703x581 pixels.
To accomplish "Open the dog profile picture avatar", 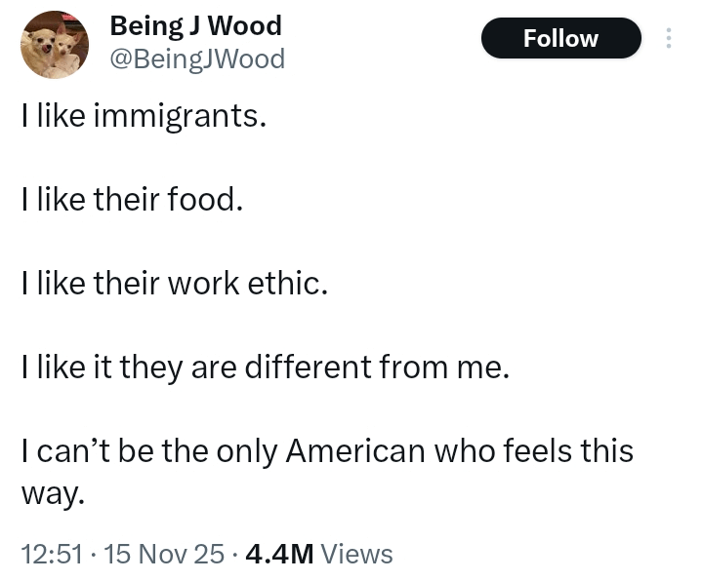I will [x=55, y=45].
